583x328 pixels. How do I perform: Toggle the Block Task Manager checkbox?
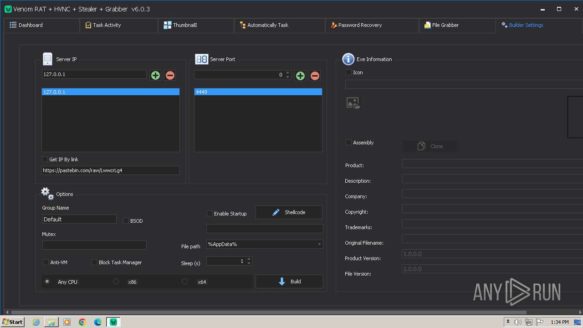tap(94, 262)
